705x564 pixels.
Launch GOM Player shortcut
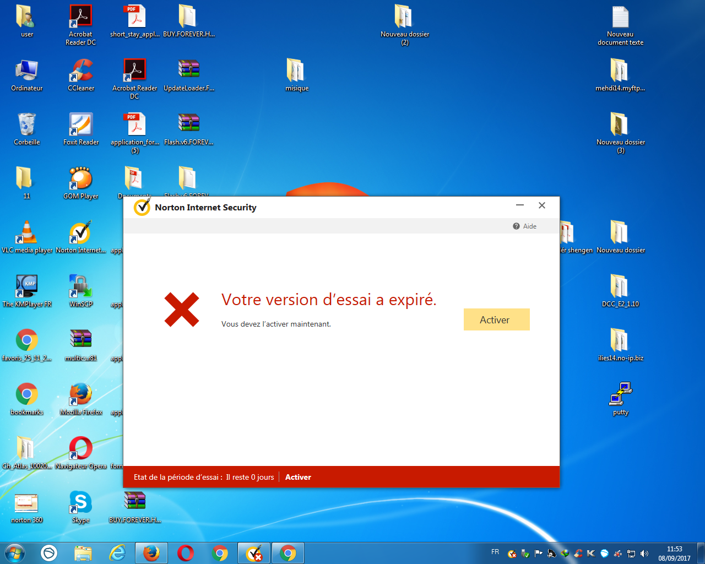[x=81, y=183]
